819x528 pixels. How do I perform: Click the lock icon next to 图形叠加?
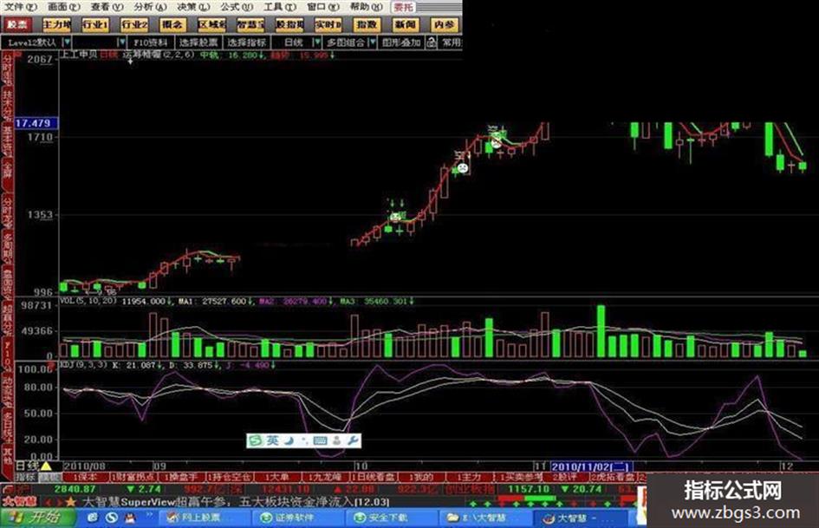(431, 42)
